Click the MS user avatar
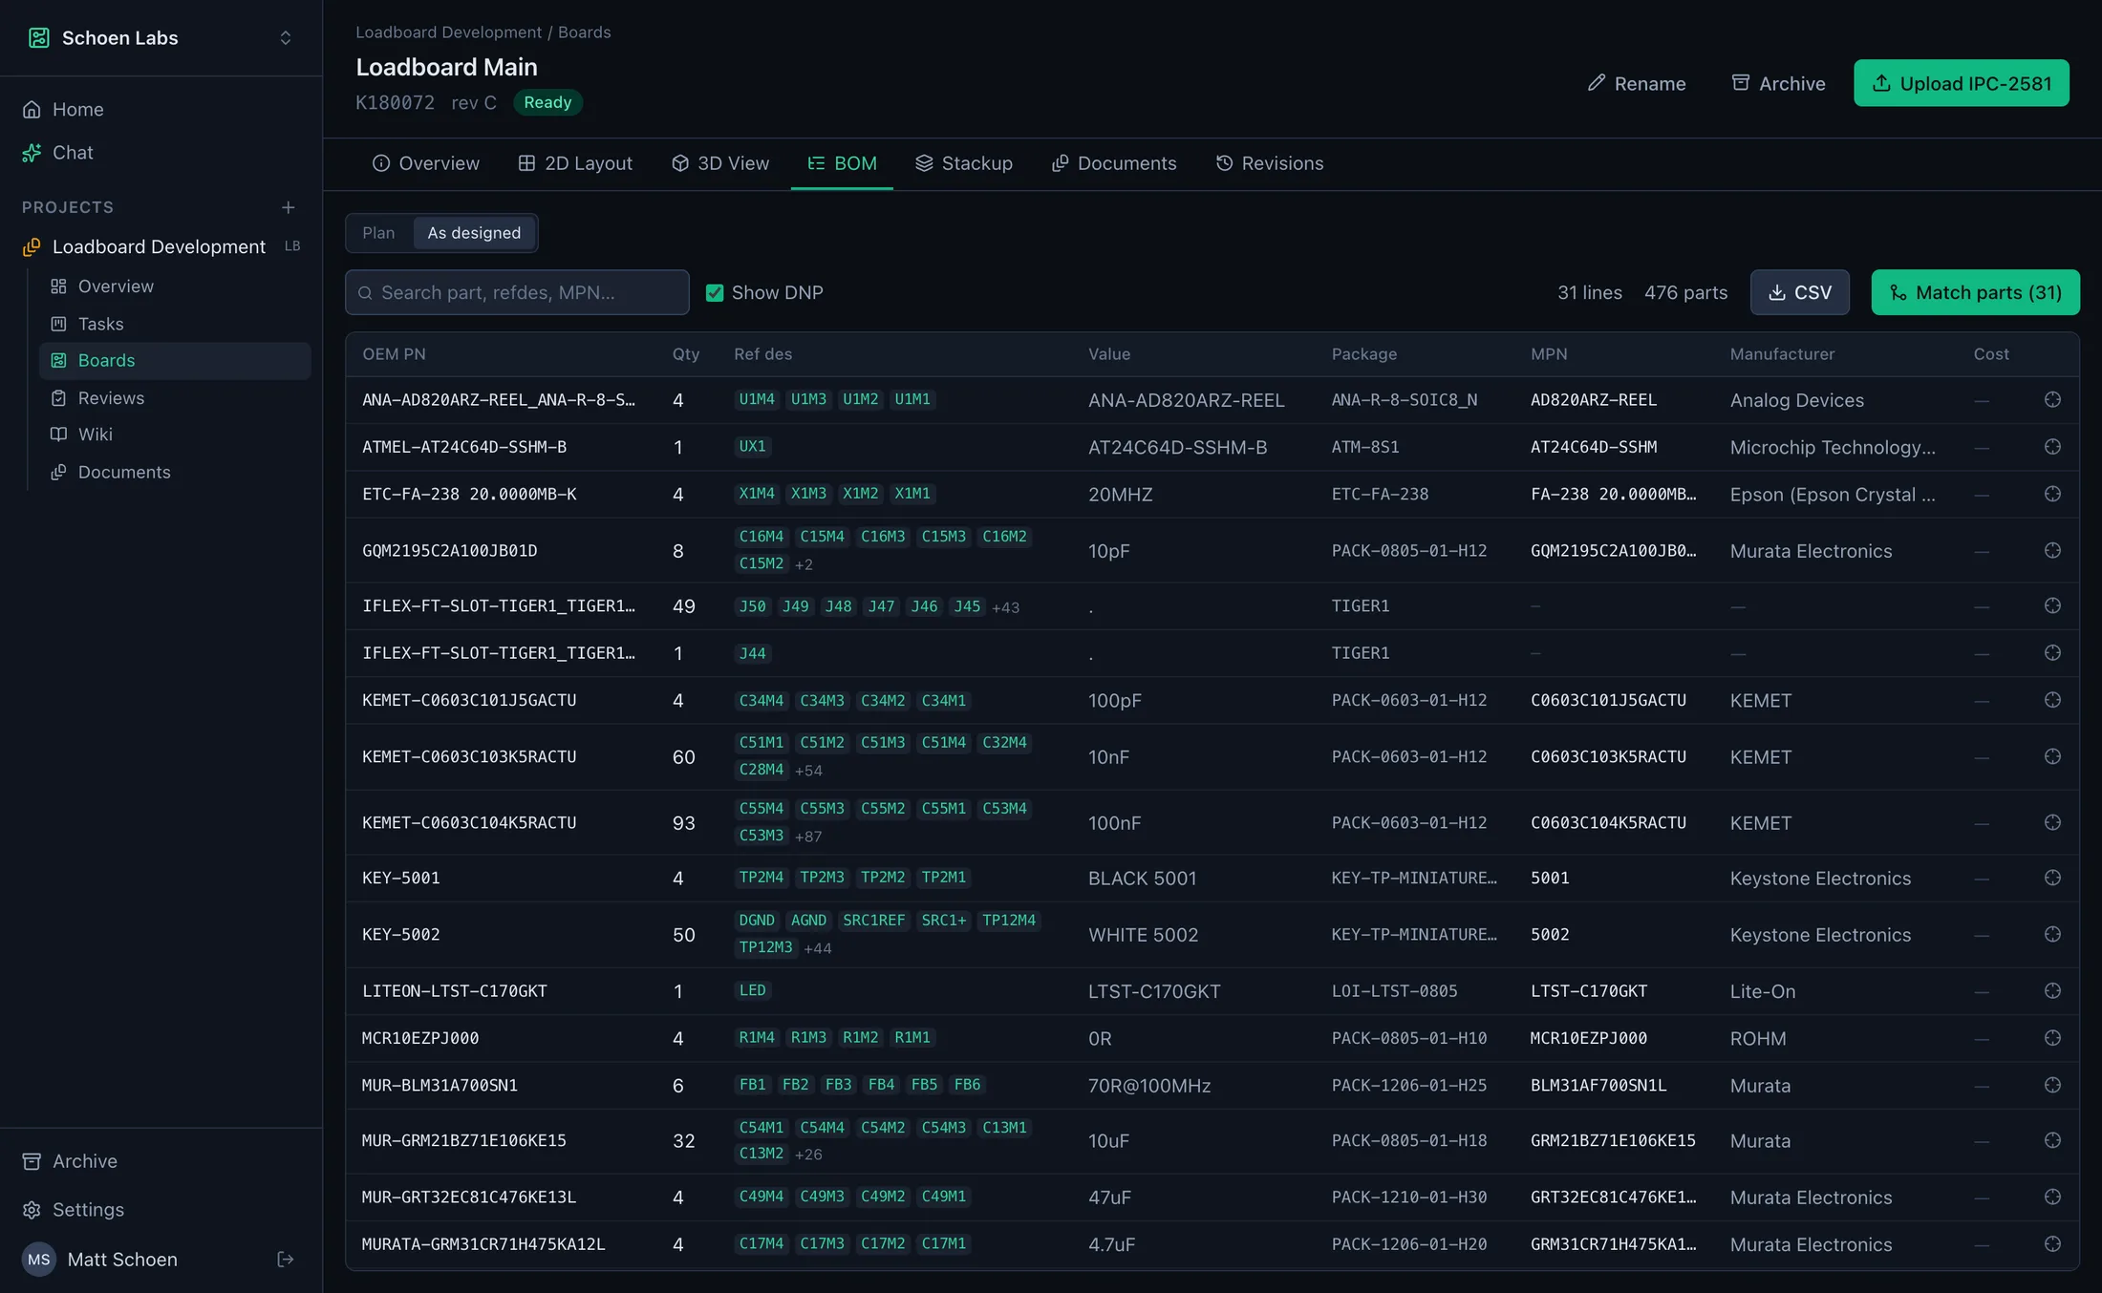The image size is (2102, 1293). click(38, 1259)
